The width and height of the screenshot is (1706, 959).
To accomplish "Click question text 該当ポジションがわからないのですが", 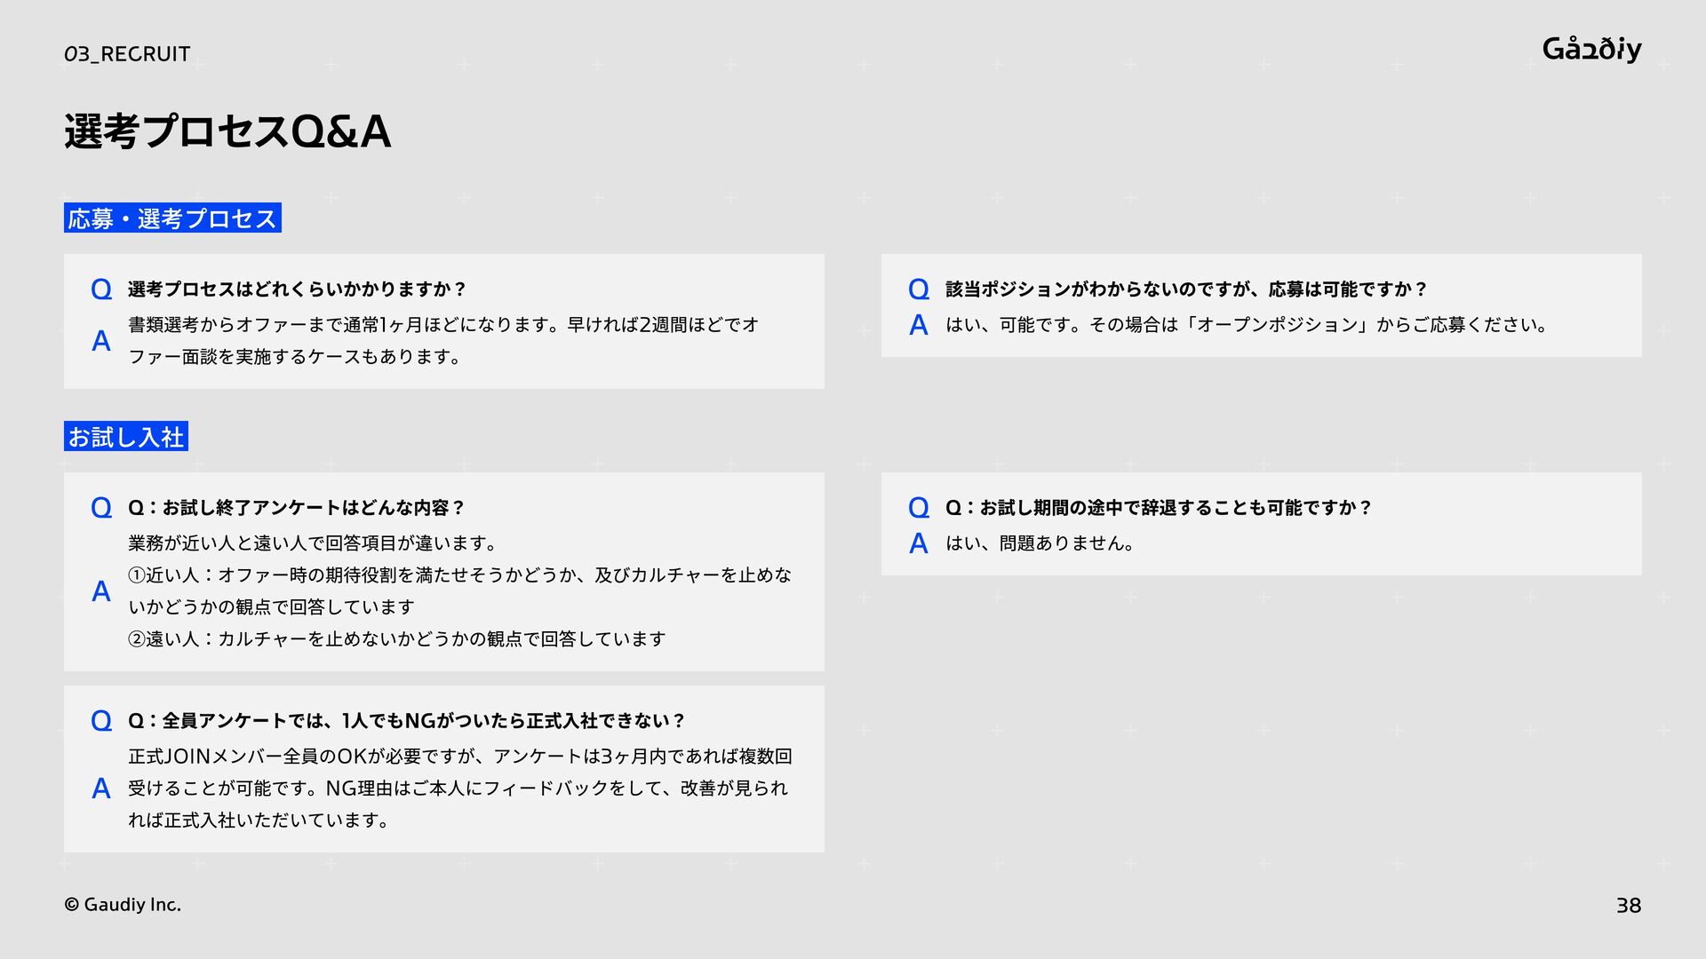I will coord(1185,289).
